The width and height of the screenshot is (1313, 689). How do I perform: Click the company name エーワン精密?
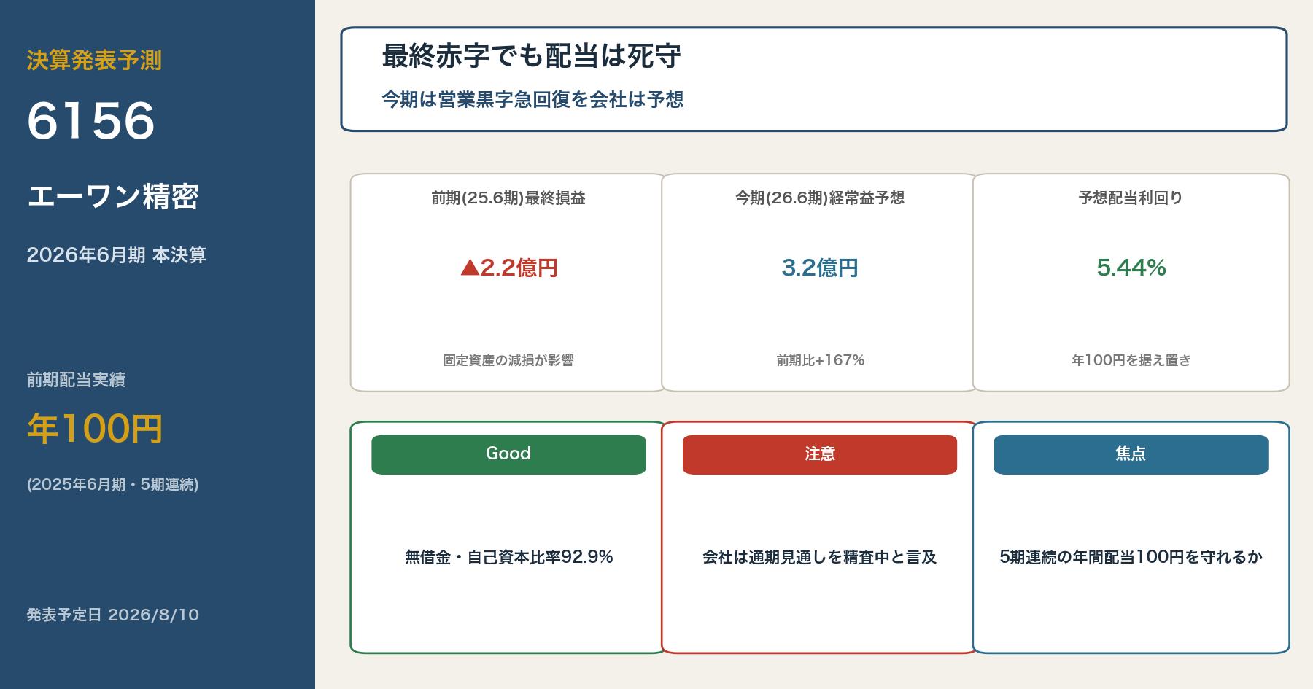(113, 196)
